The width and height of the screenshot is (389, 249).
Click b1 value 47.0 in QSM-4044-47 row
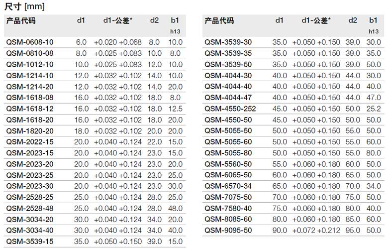(374, 98)
